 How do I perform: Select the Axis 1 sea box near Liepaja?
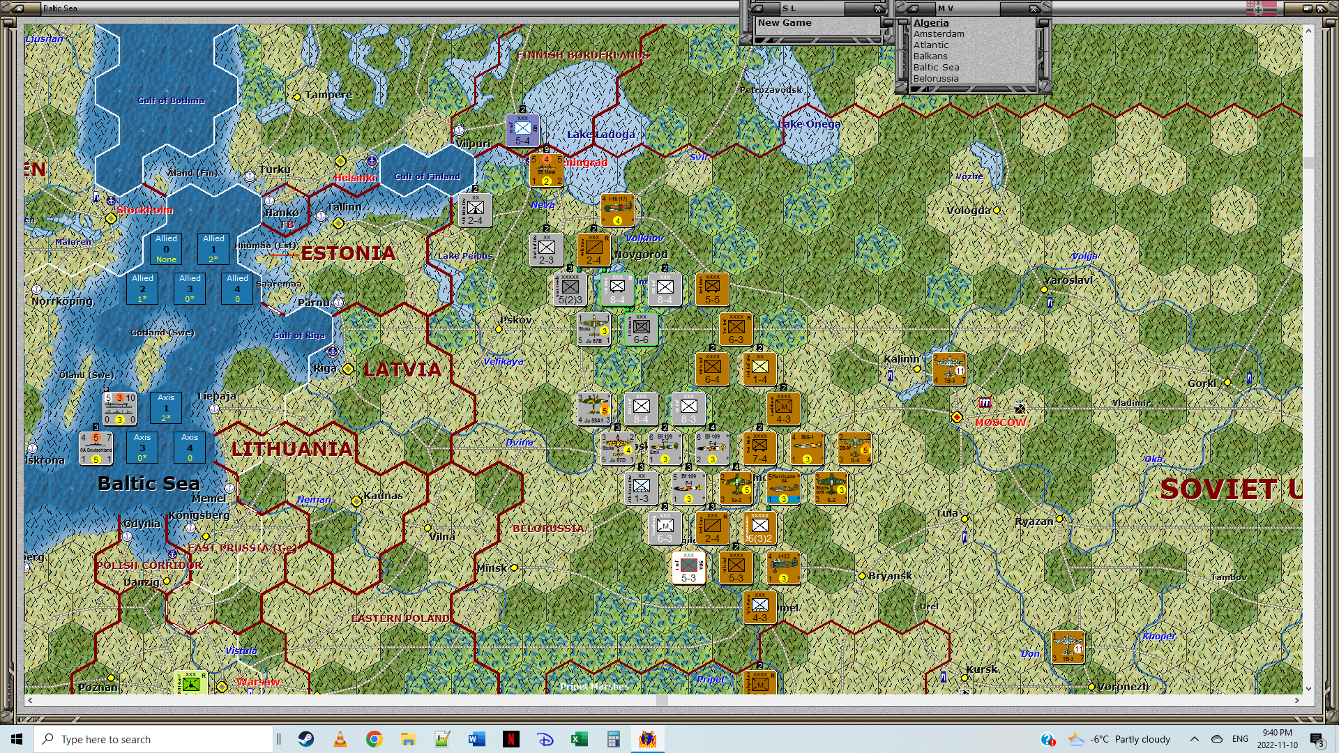click(166, 407)
